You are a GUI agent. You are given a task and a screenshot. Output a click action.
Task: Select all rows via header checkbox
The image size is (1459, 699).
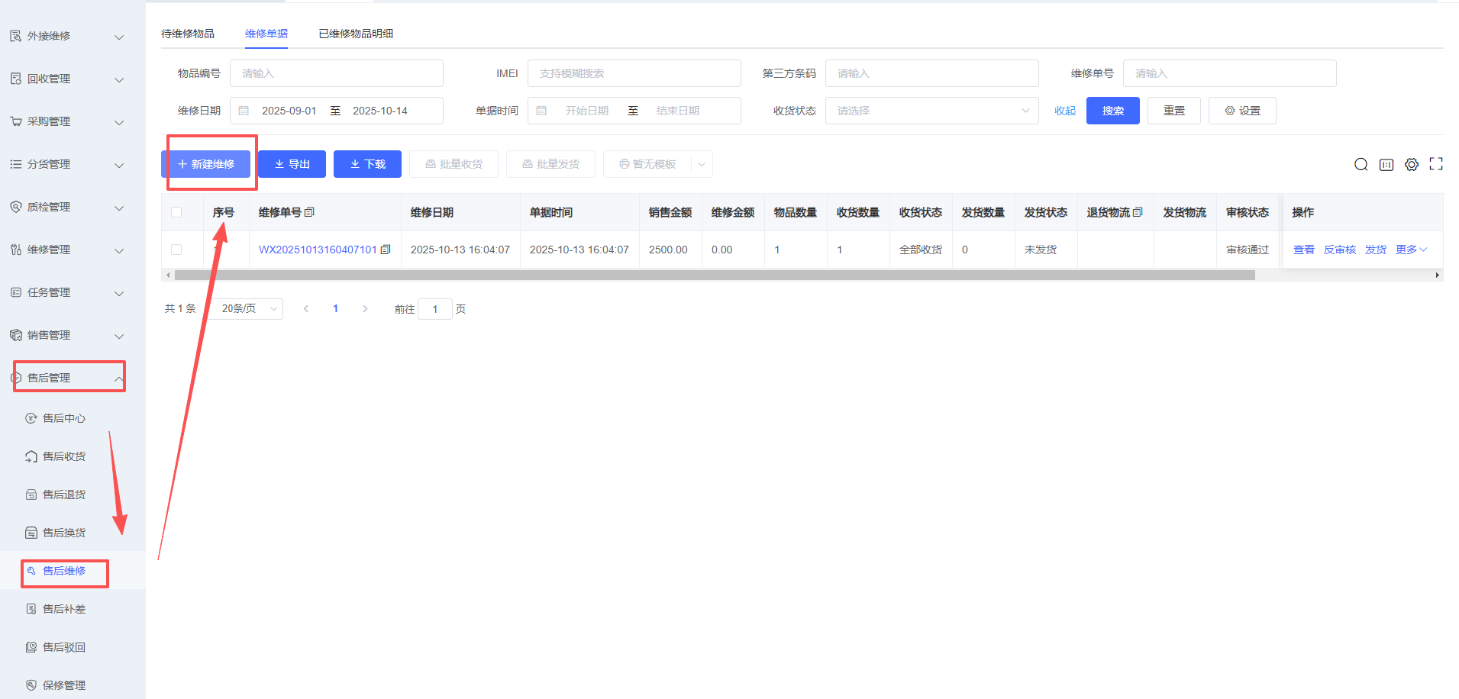[176, 212]
